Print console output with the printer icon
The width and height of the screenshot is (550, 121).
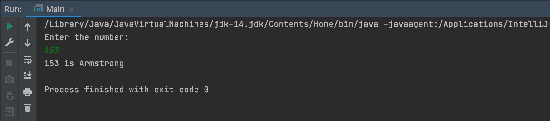pos(27,92)
